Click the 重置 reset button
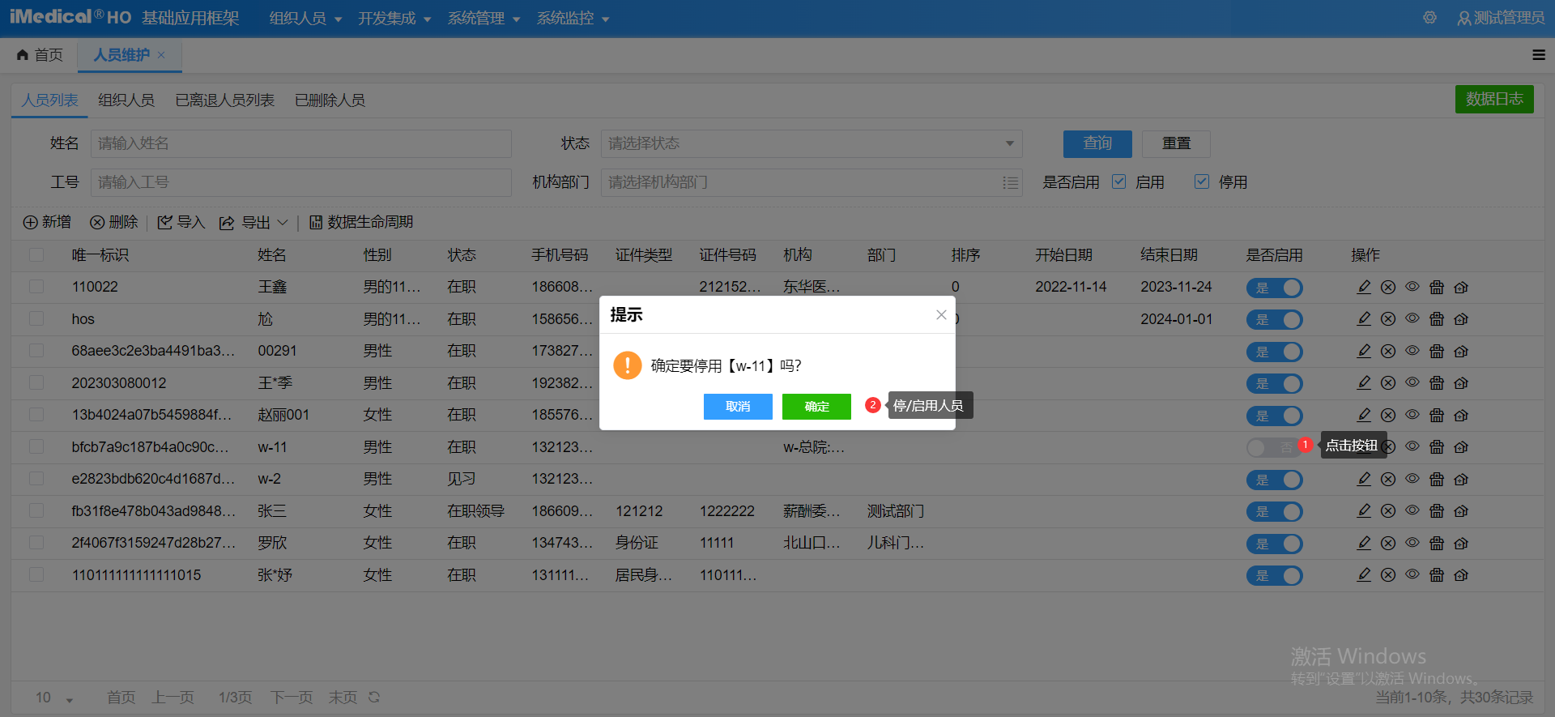 tap(1176, 143)
